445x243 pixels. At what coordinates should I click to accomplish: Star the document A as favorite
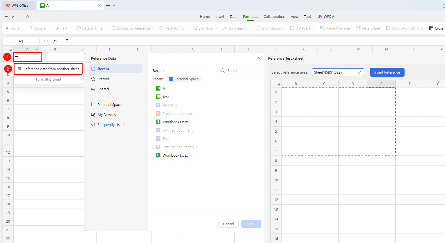27,17
